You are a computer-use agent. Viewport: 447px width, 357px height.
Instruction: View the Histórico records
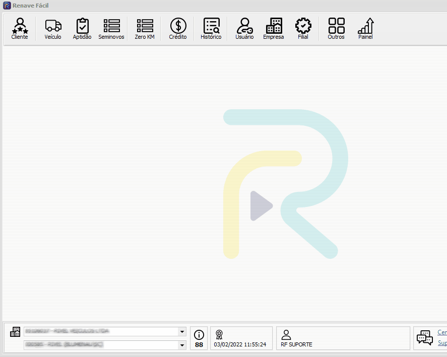[211, 29]
